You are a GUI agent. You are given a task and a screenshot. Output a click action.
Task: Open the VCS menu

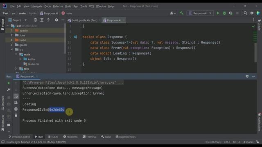91,7
